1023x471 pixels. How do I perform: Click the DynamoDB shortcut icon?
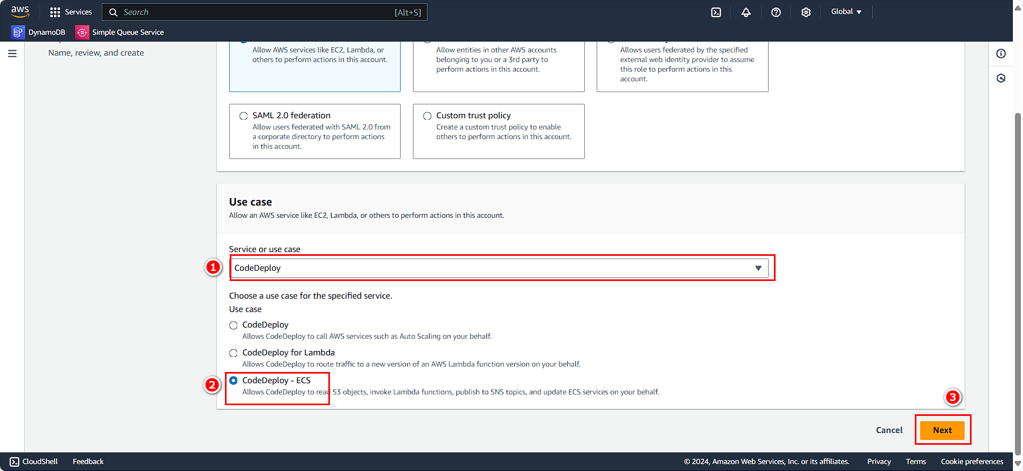[x=18, y=32]
